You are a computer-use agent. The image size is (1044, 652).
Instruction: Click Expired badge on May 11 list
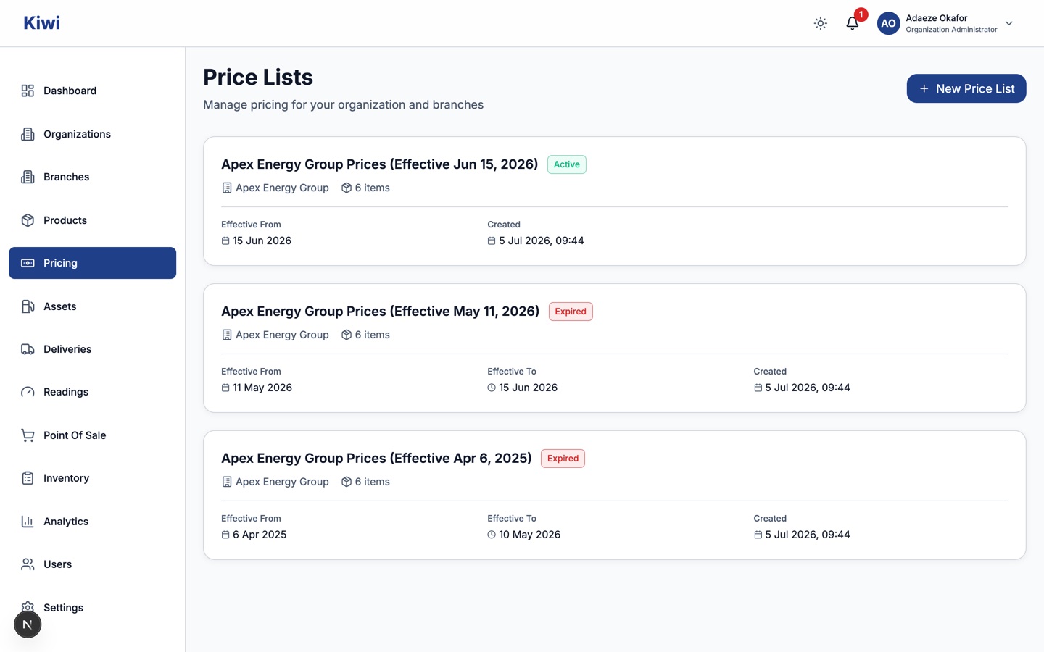(571, 312)
